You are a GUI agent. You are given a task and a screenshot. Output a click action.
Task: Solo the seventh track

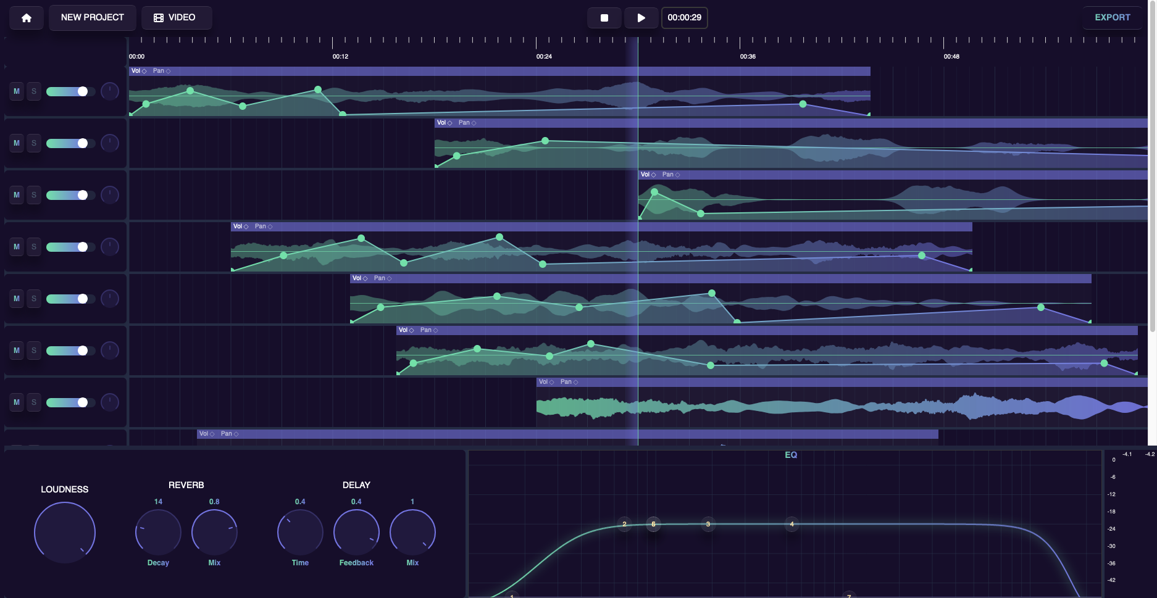[x=34, y=402]
